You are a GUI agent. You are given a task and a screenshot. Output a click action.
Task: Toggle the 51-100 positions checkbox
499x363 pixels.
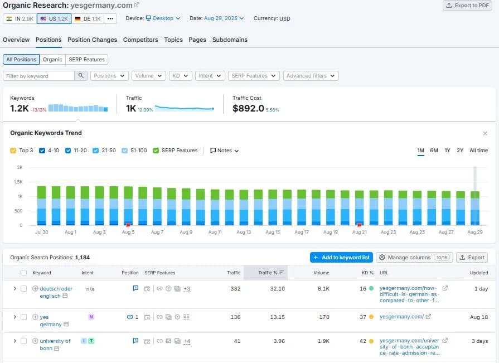tap(124, 151)
